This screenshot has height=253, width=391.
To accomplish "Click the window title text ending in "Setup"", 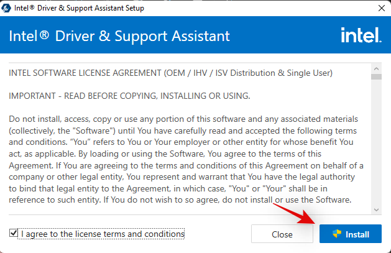I will click(x=81, y=8).
